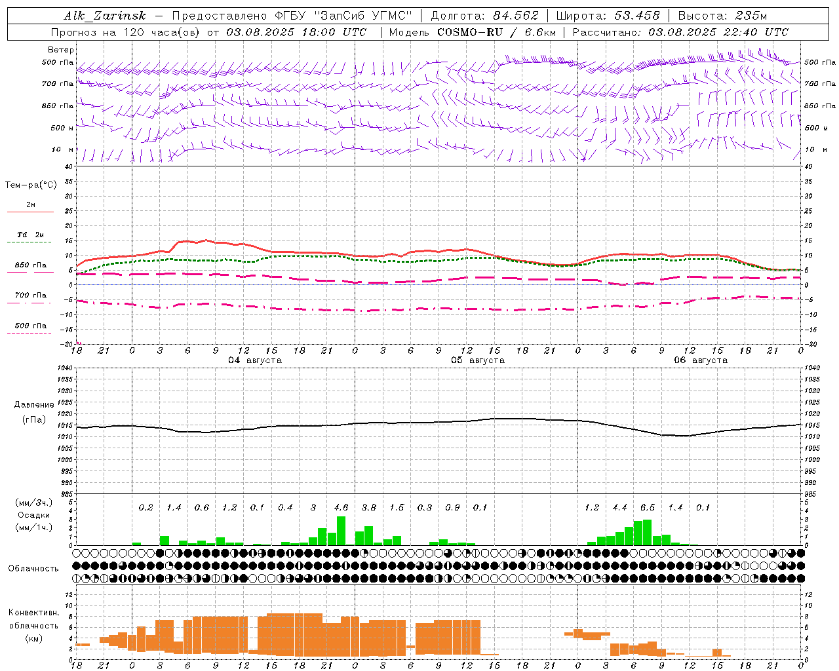Click the (мм/3ч.) unit label

33,503
